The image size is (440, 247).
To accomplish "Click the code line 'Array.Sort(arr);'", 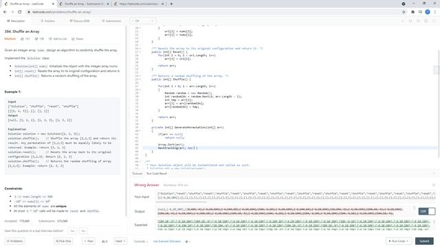I will coord(171,145).
